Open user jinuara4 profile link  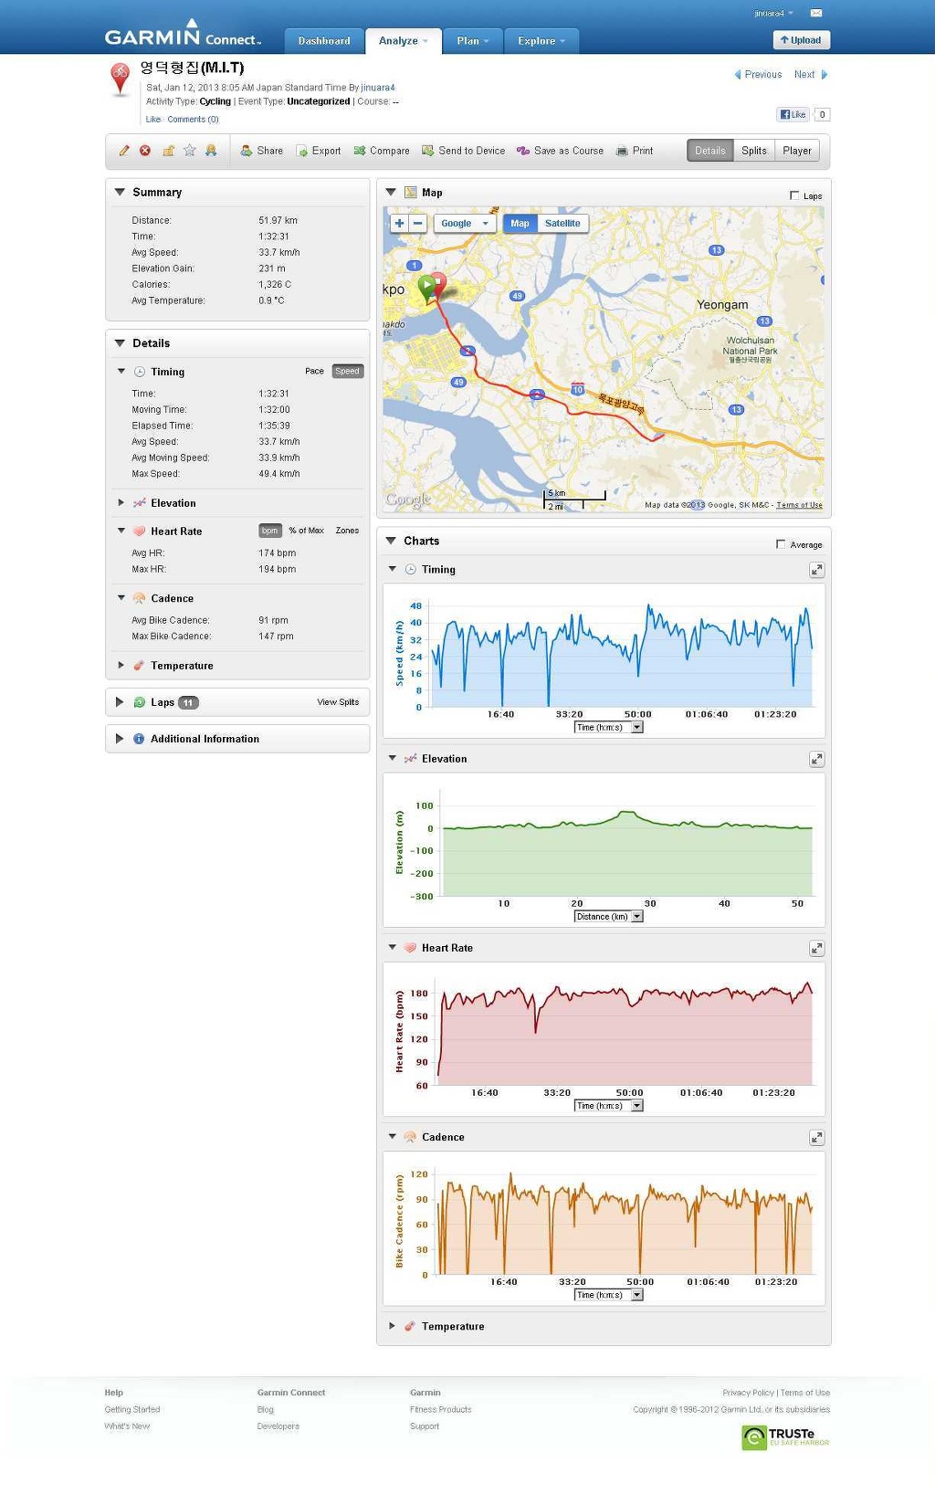coord(378,89)
